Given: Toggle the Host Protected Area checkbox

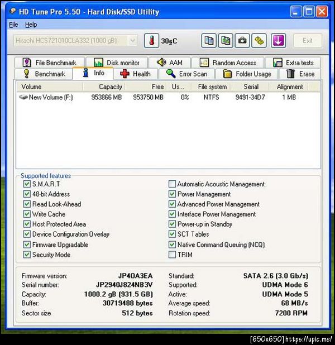Looking at the screenshot, I should tap(27, 224).
